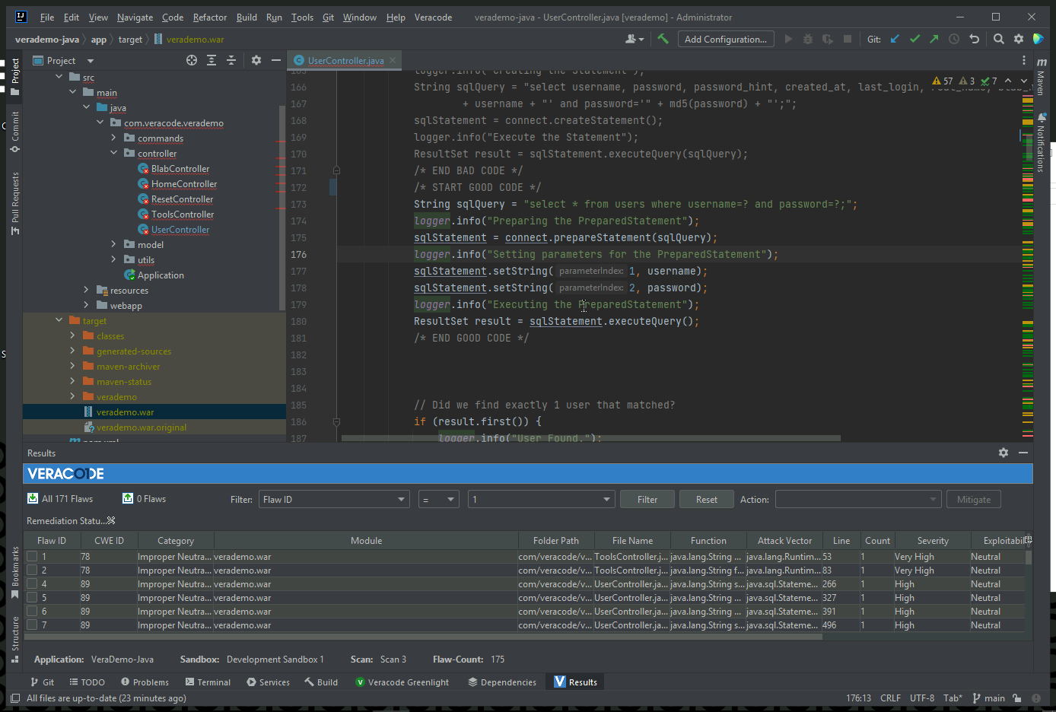Click the Mitigate button

pyautogui.click(x=974, y=499)
